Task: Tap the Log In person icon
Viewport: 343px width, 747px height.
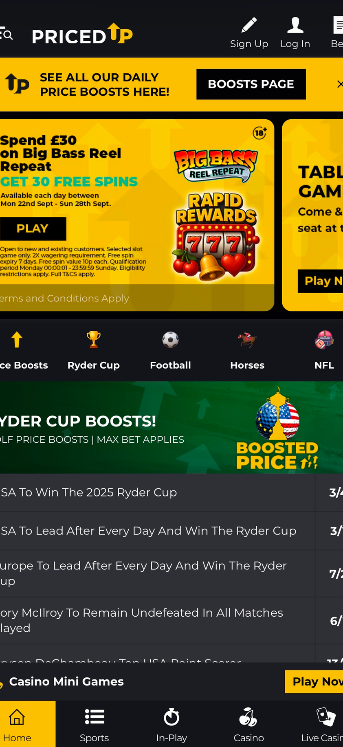Action: coord(295,25)
